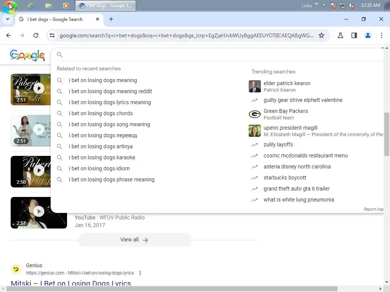Open the tab search dropdown arrow
390x292 pixels.
pyautogui.click(x=8, y=19)
